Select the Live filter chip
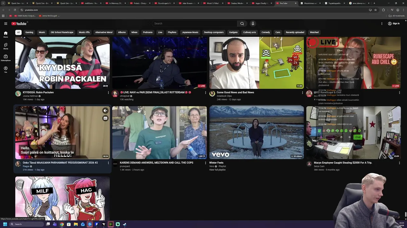The width and height of the screenshot is (407, 228). coord(160,32)
